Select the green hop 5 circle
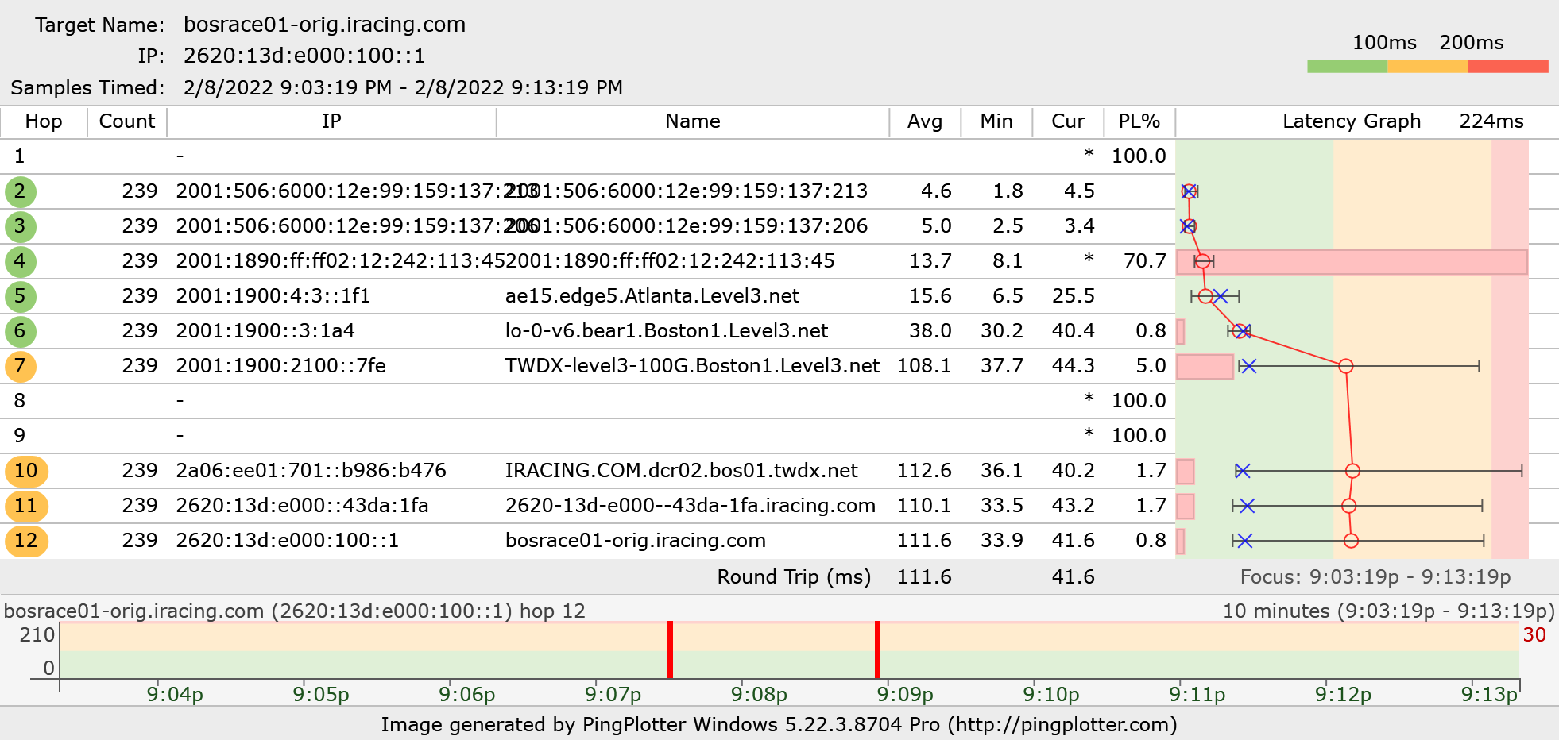The height and width of the screenshot is (740, 1559). 20,296
